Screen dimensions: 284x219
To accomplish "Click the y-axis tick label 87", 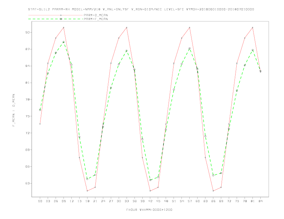I will pos(27,49).
